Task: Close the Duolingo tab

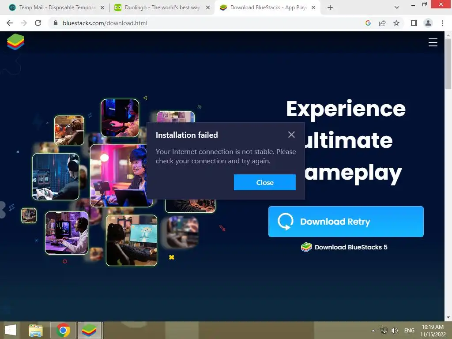Action: [x=208, y=8]
